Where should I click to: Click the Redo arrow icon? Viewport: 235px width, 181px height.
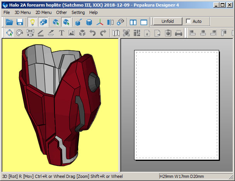pyautogui.click(x=103, y=33)
